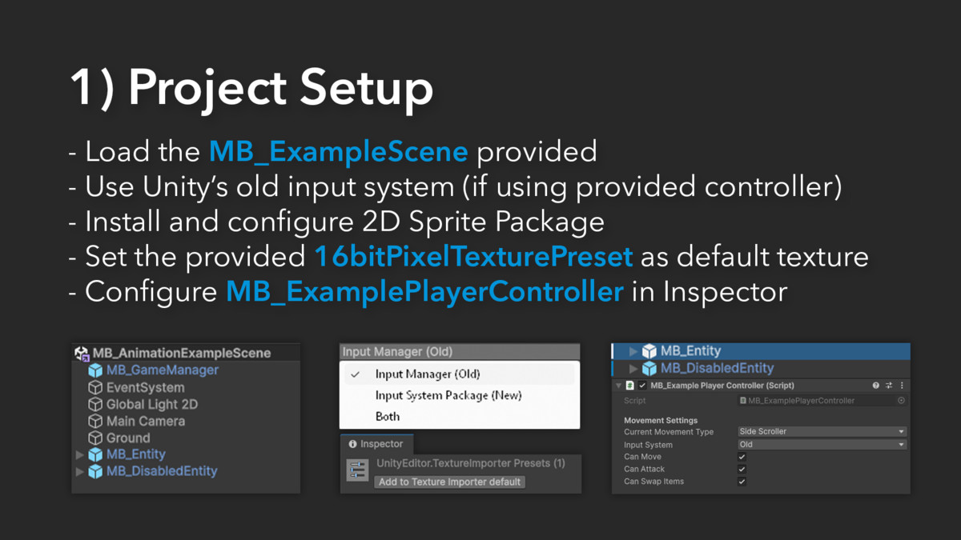Select Main Camera in the hierarchy

pyautogui.click(x=145, y=421)
